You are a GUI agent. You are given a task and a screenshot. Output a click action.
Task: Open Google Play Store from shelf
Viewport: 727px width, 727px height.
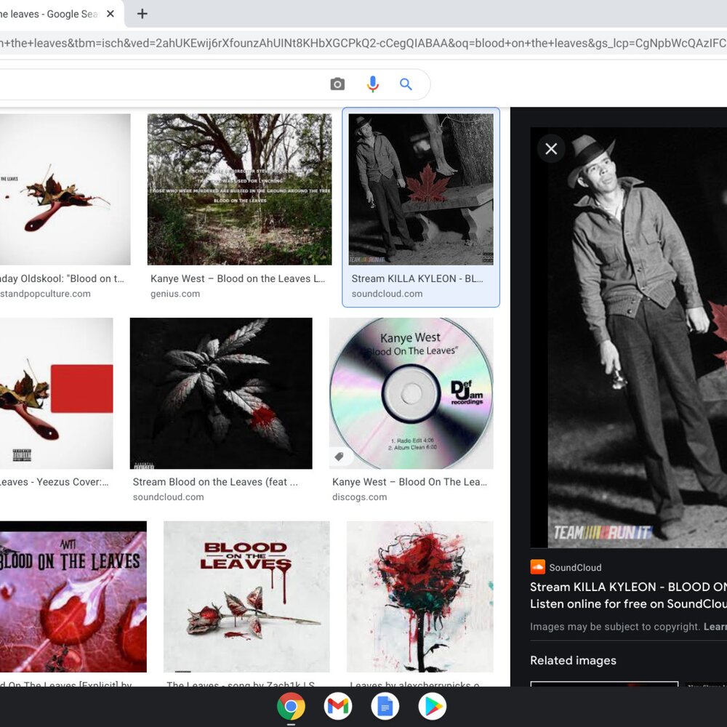point(433,706)
